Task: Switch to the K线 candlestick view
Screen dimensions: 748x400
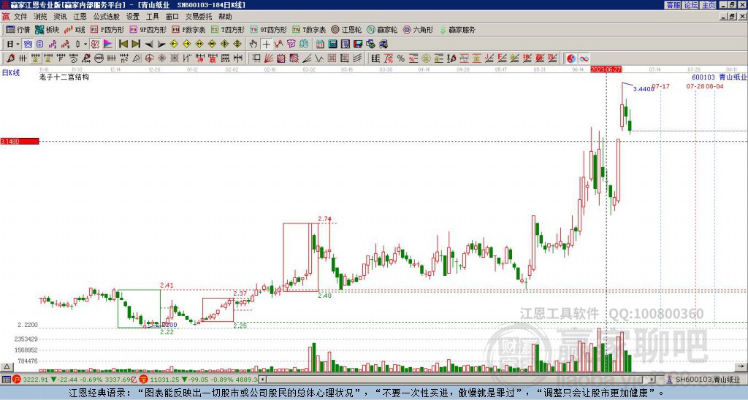Action: click(75, 29)
